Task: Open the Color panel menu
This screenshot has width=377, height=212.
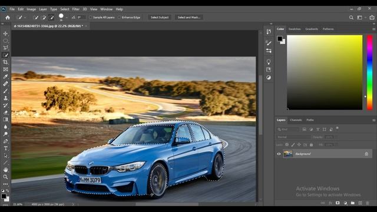Action: point(373,29)
